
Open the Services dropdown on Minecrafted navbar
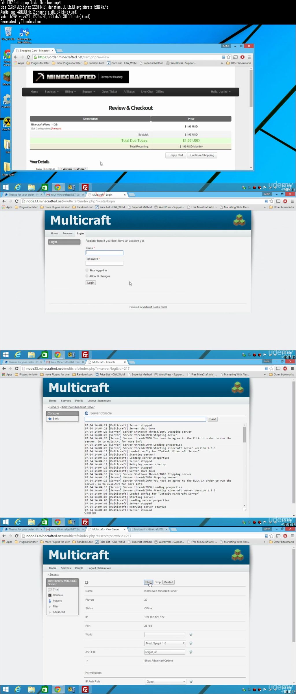[51, 92]
